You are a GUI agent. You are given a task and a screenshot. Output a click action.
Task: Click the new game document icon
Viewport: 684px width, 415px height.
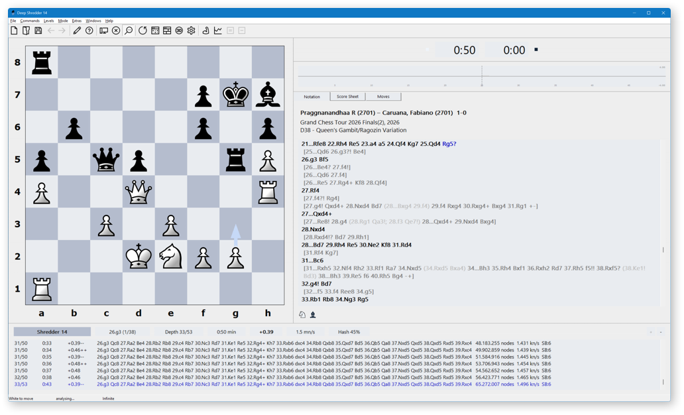coord(14,30)
